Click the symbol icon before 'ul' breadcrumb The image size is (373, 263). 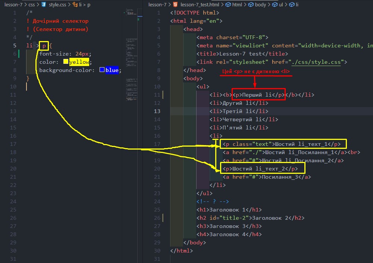[x=275, y=4]
